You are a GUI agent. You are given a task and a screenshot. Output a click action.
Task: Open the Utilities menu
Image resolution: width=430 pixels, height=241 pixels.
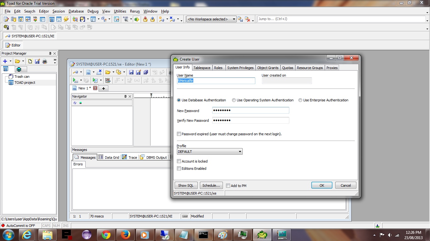120,11
